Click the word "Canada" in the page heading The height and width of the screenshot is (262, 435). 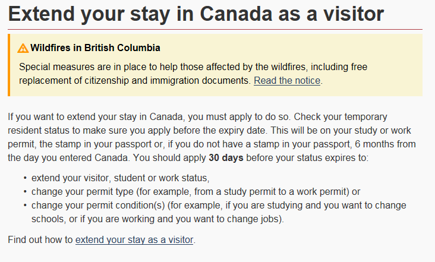click(237, 14)
